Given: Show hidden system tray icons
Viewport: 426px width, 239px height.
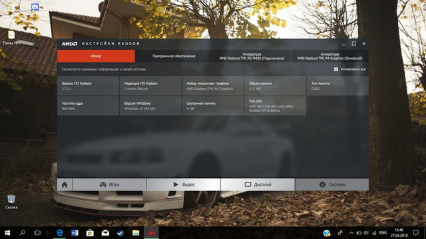Looking at the screenshot, I should pos(351,233).
